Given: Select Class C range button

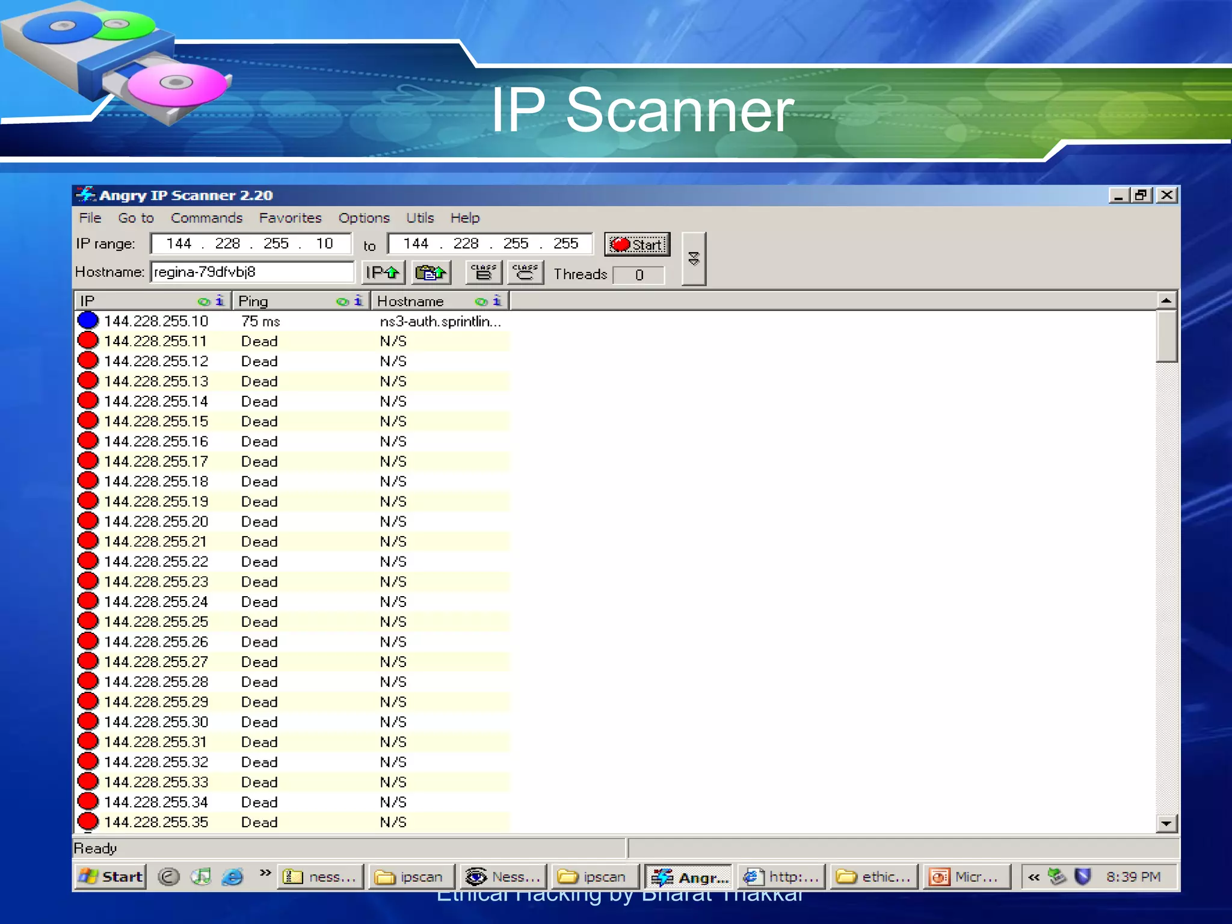Looking at the screenshot, I should (x=525, y=273).
